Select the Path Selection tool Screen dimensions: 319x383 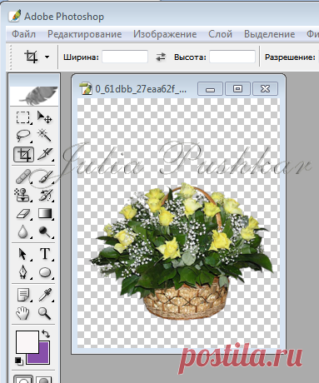click(x=22, y=254)
